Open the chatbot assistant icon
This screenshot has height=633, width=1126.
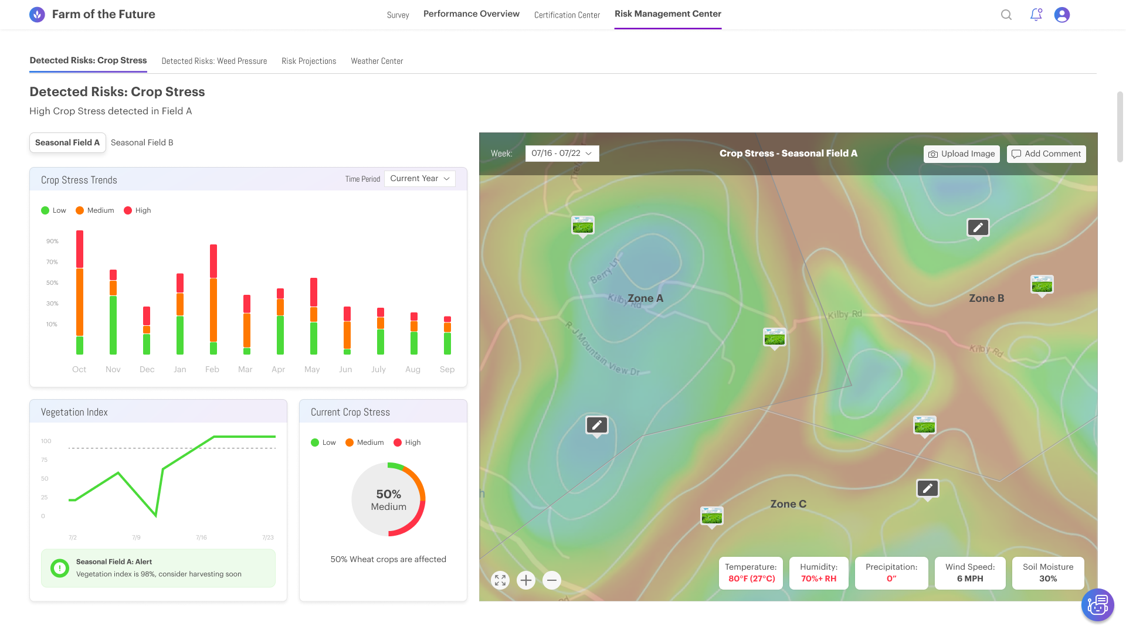[x=1097, y=605]
